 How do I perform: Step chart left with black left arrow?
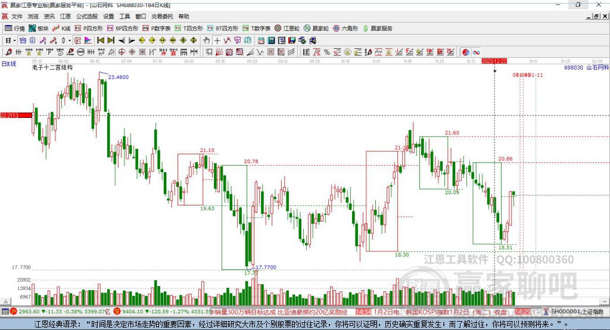[x=122, y=41]
